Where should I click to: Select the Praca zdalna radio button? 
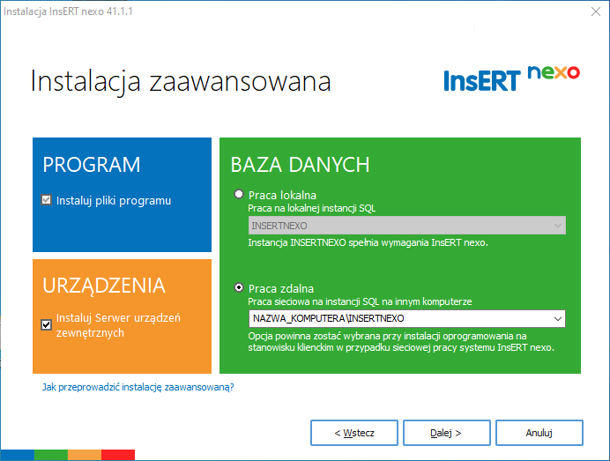click(239, 288)
